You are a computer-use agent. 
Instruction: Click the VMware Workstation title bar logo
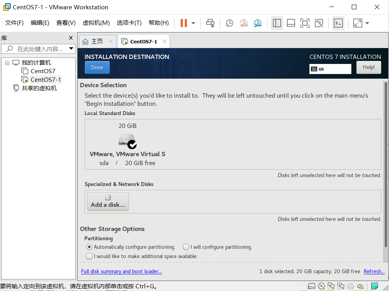(7, 7)
